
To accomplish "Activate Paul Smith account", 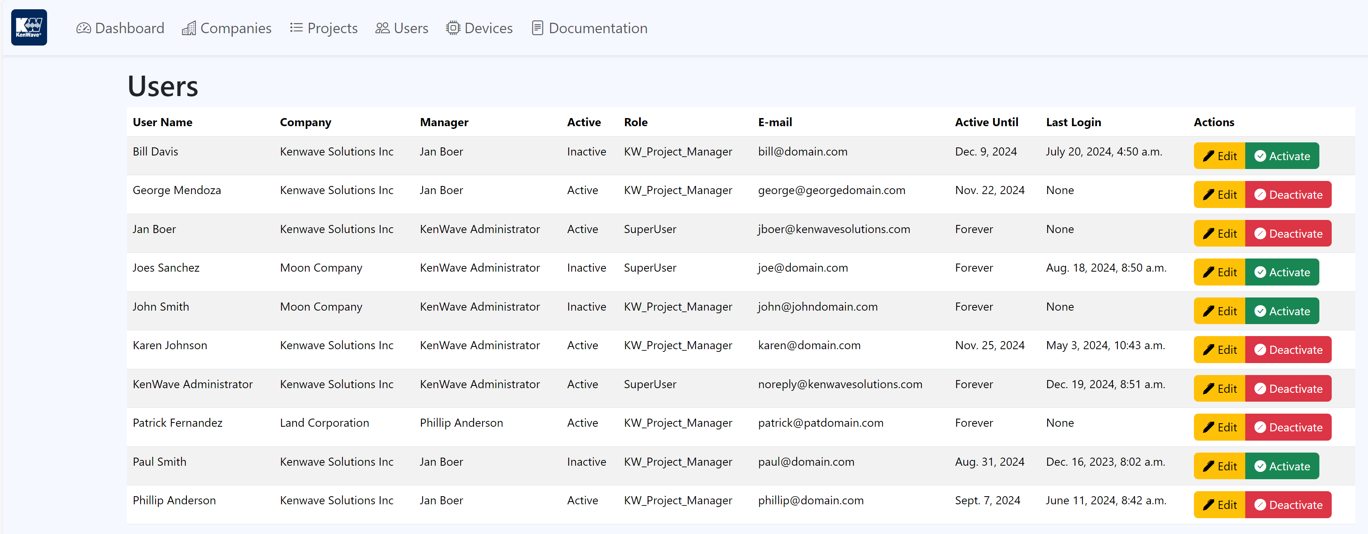I will pyautogui.click(x=1282, y=466).
